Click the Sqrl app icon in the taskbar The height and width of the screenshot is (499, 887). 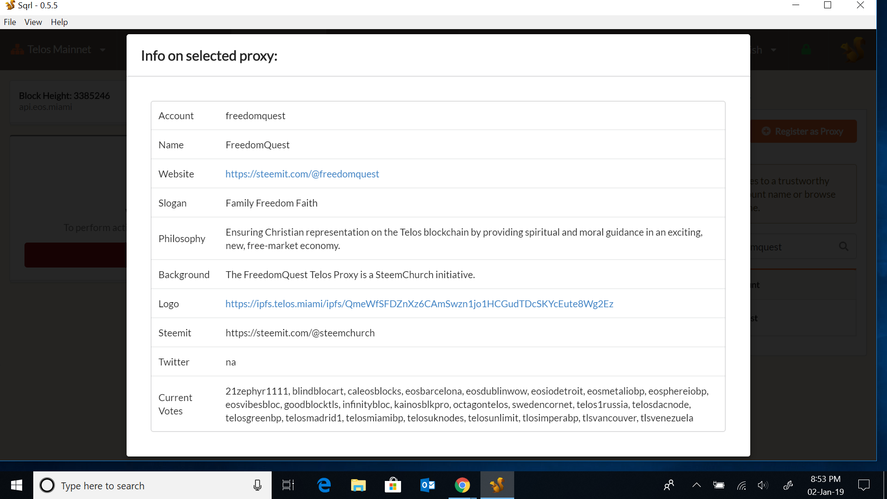[497, 485]
